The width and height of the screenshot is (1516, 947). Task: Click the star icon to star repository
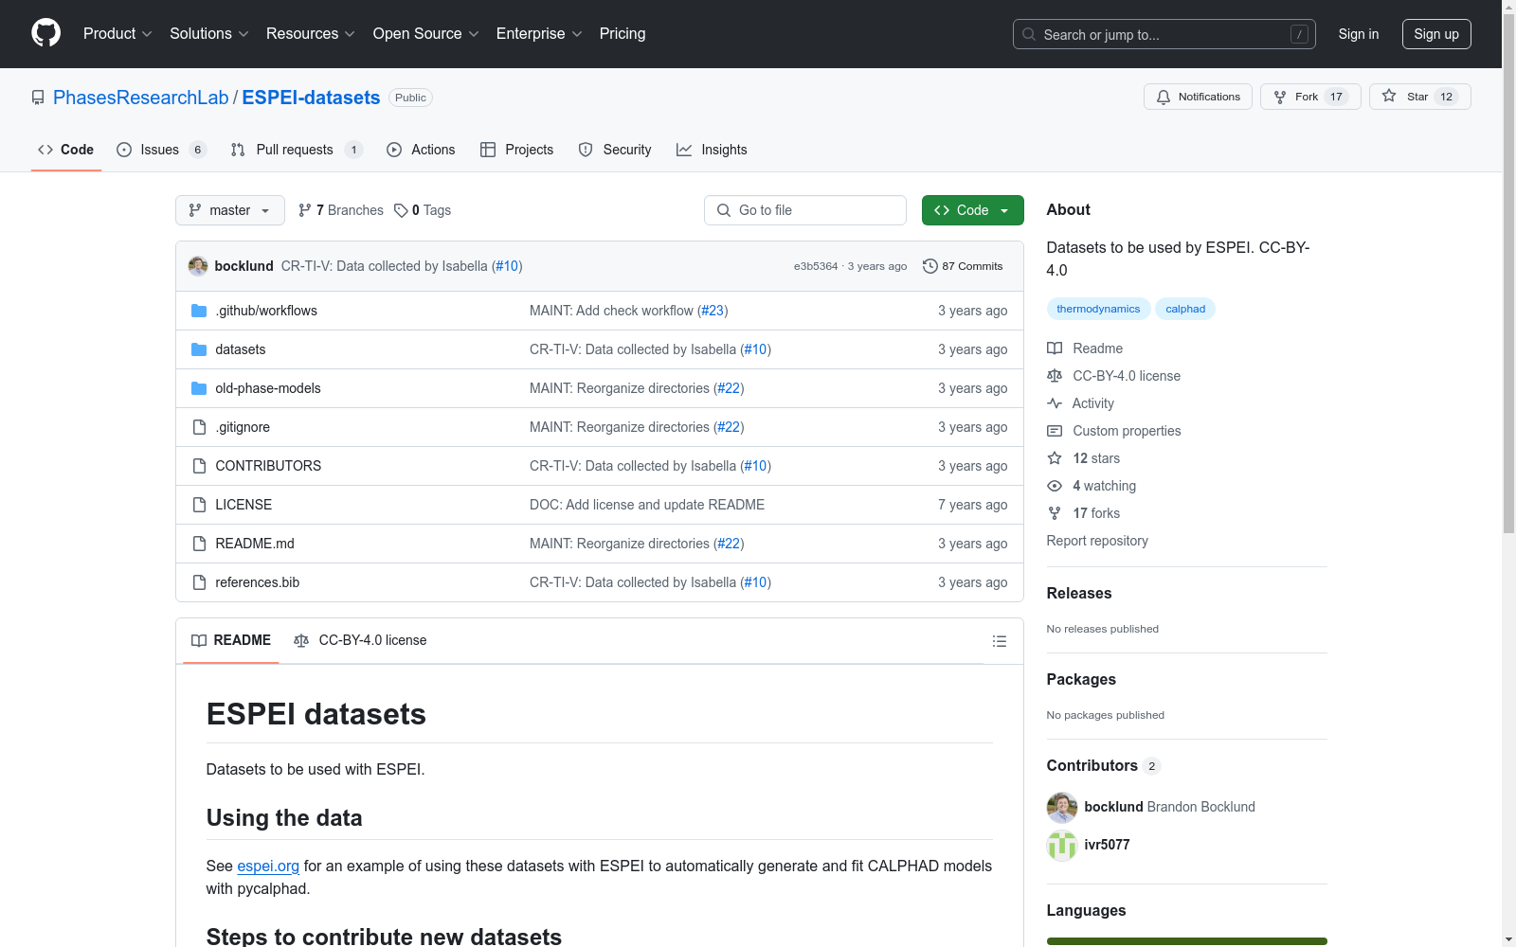point(1389,96)
